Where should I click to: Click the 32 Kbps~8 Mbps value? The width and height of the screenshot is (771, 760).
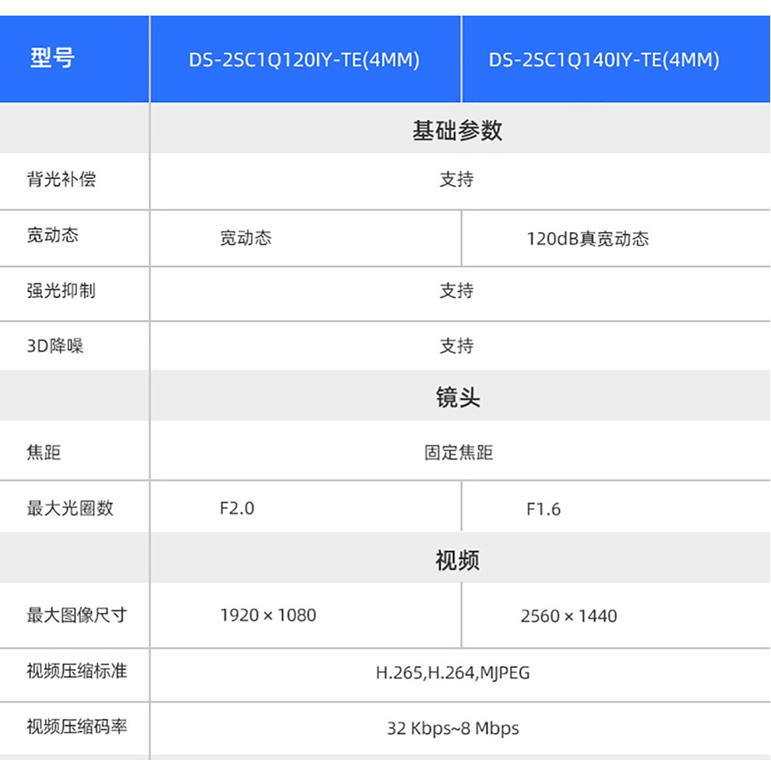coord(452,728)
